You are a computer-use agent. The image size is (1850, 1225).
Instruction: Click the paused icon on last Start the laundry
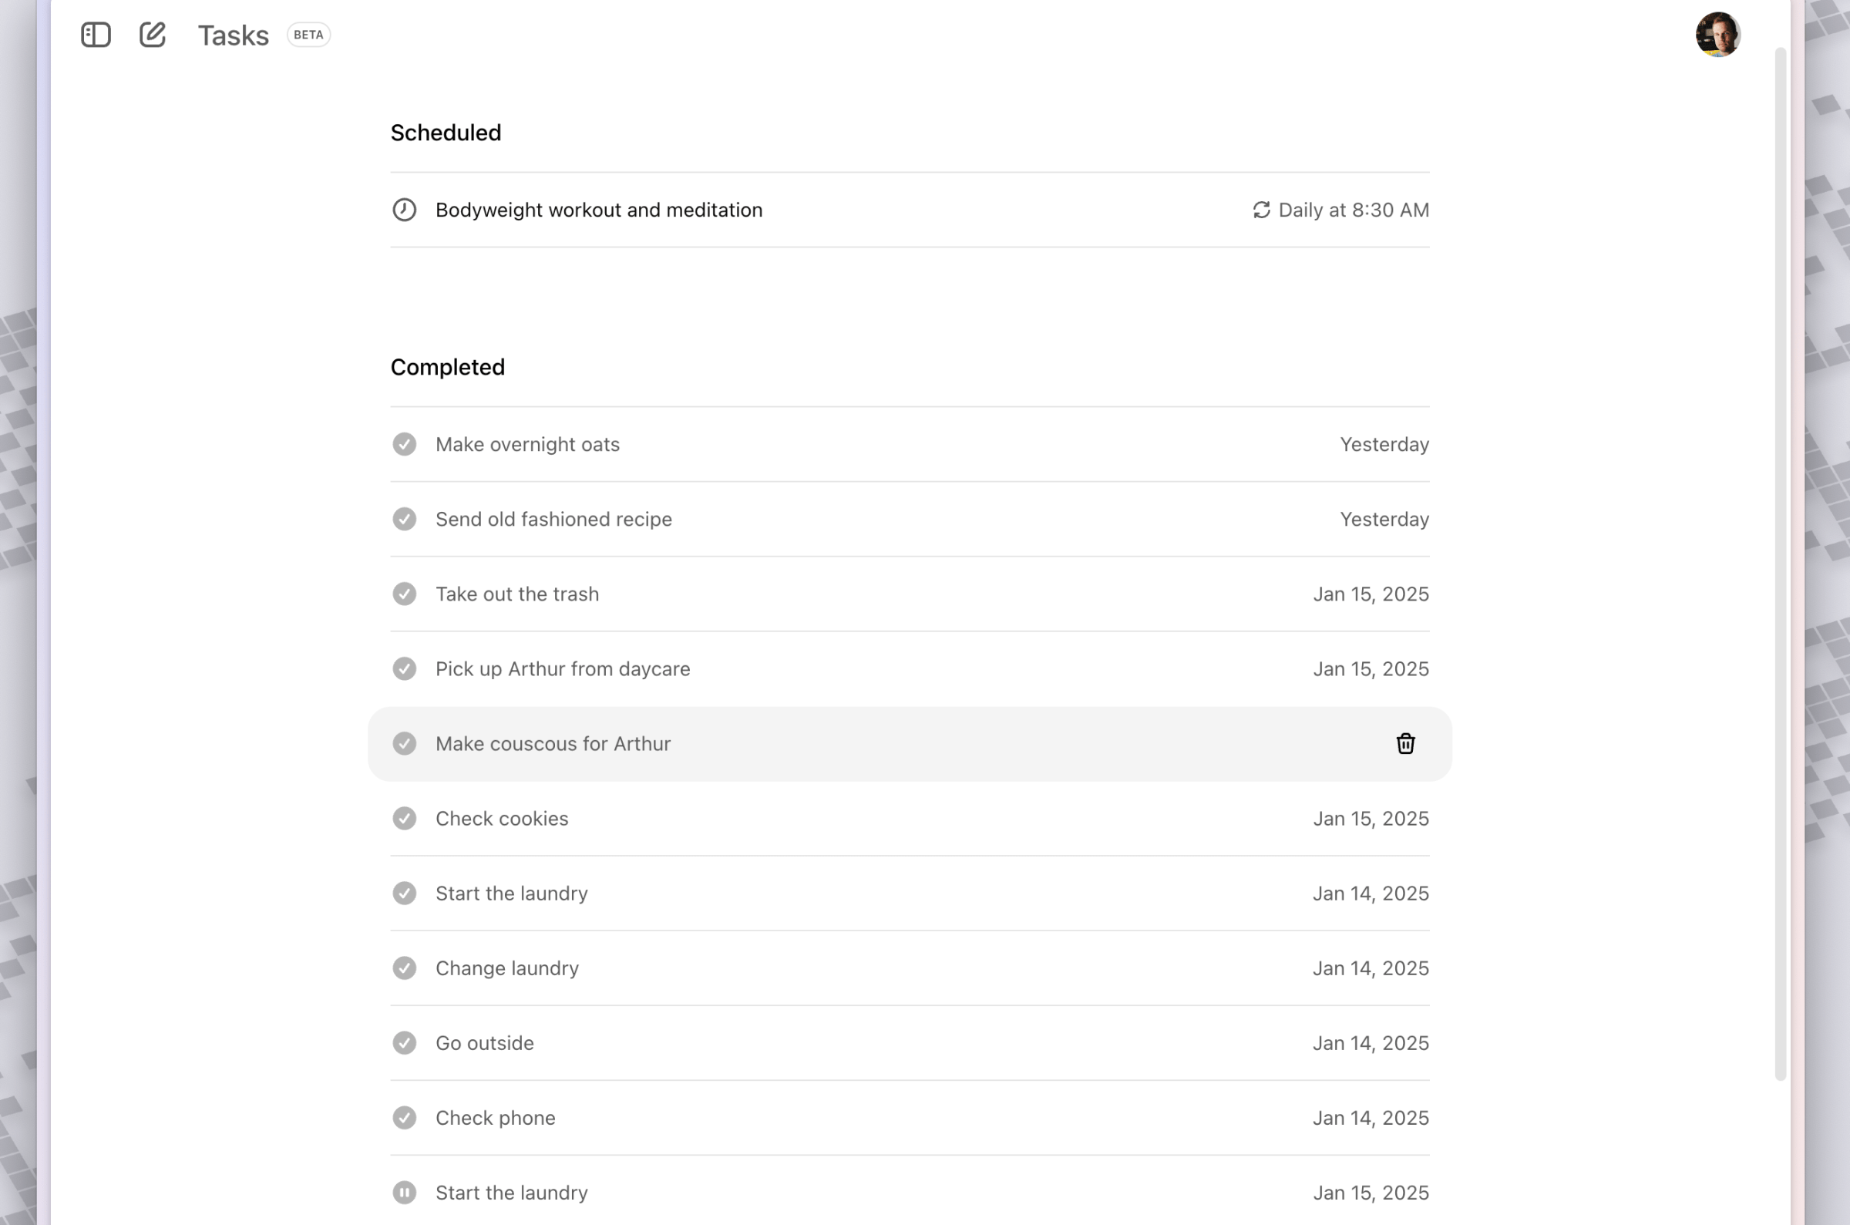[404, 1192]
